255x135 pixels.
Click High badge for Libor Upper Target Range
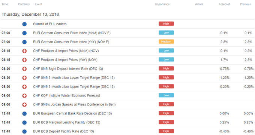coord(166,86)
